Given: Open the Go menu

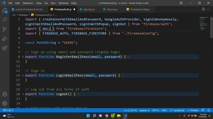Looking at the screenshot, I should click(46, 3).
